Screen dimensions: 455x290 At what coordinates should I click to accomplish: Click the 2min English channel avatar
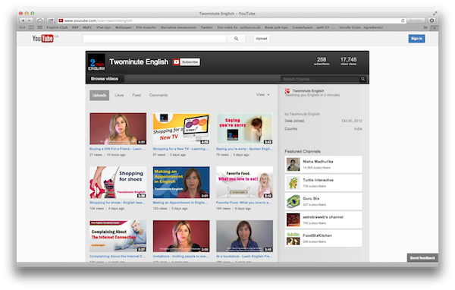[x=96, y=62]
